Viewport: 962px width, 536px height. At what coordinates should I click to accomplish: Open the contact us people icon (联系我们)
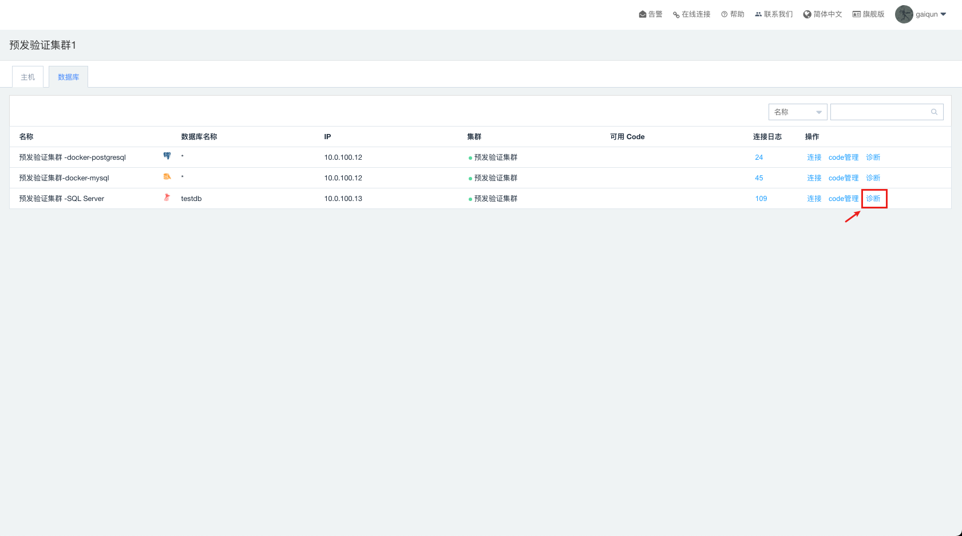[758, 14]
